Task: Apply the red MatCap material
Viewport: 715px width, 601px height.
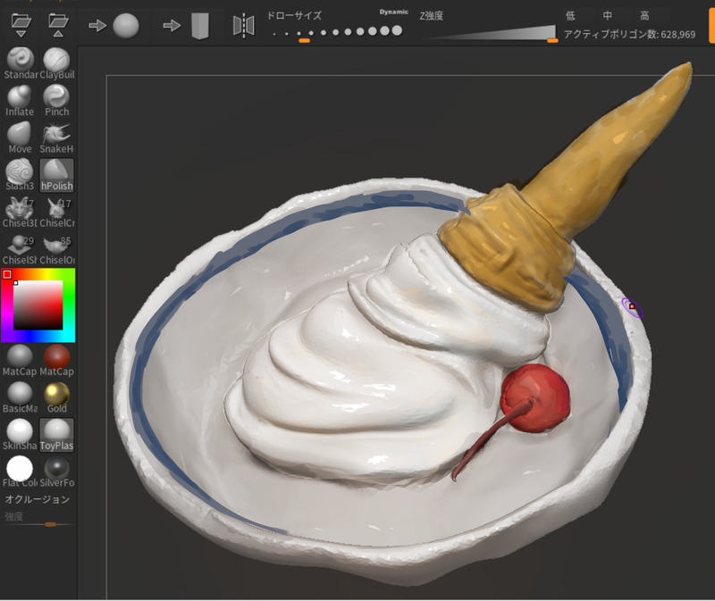Action: click(x=56, y=361)
